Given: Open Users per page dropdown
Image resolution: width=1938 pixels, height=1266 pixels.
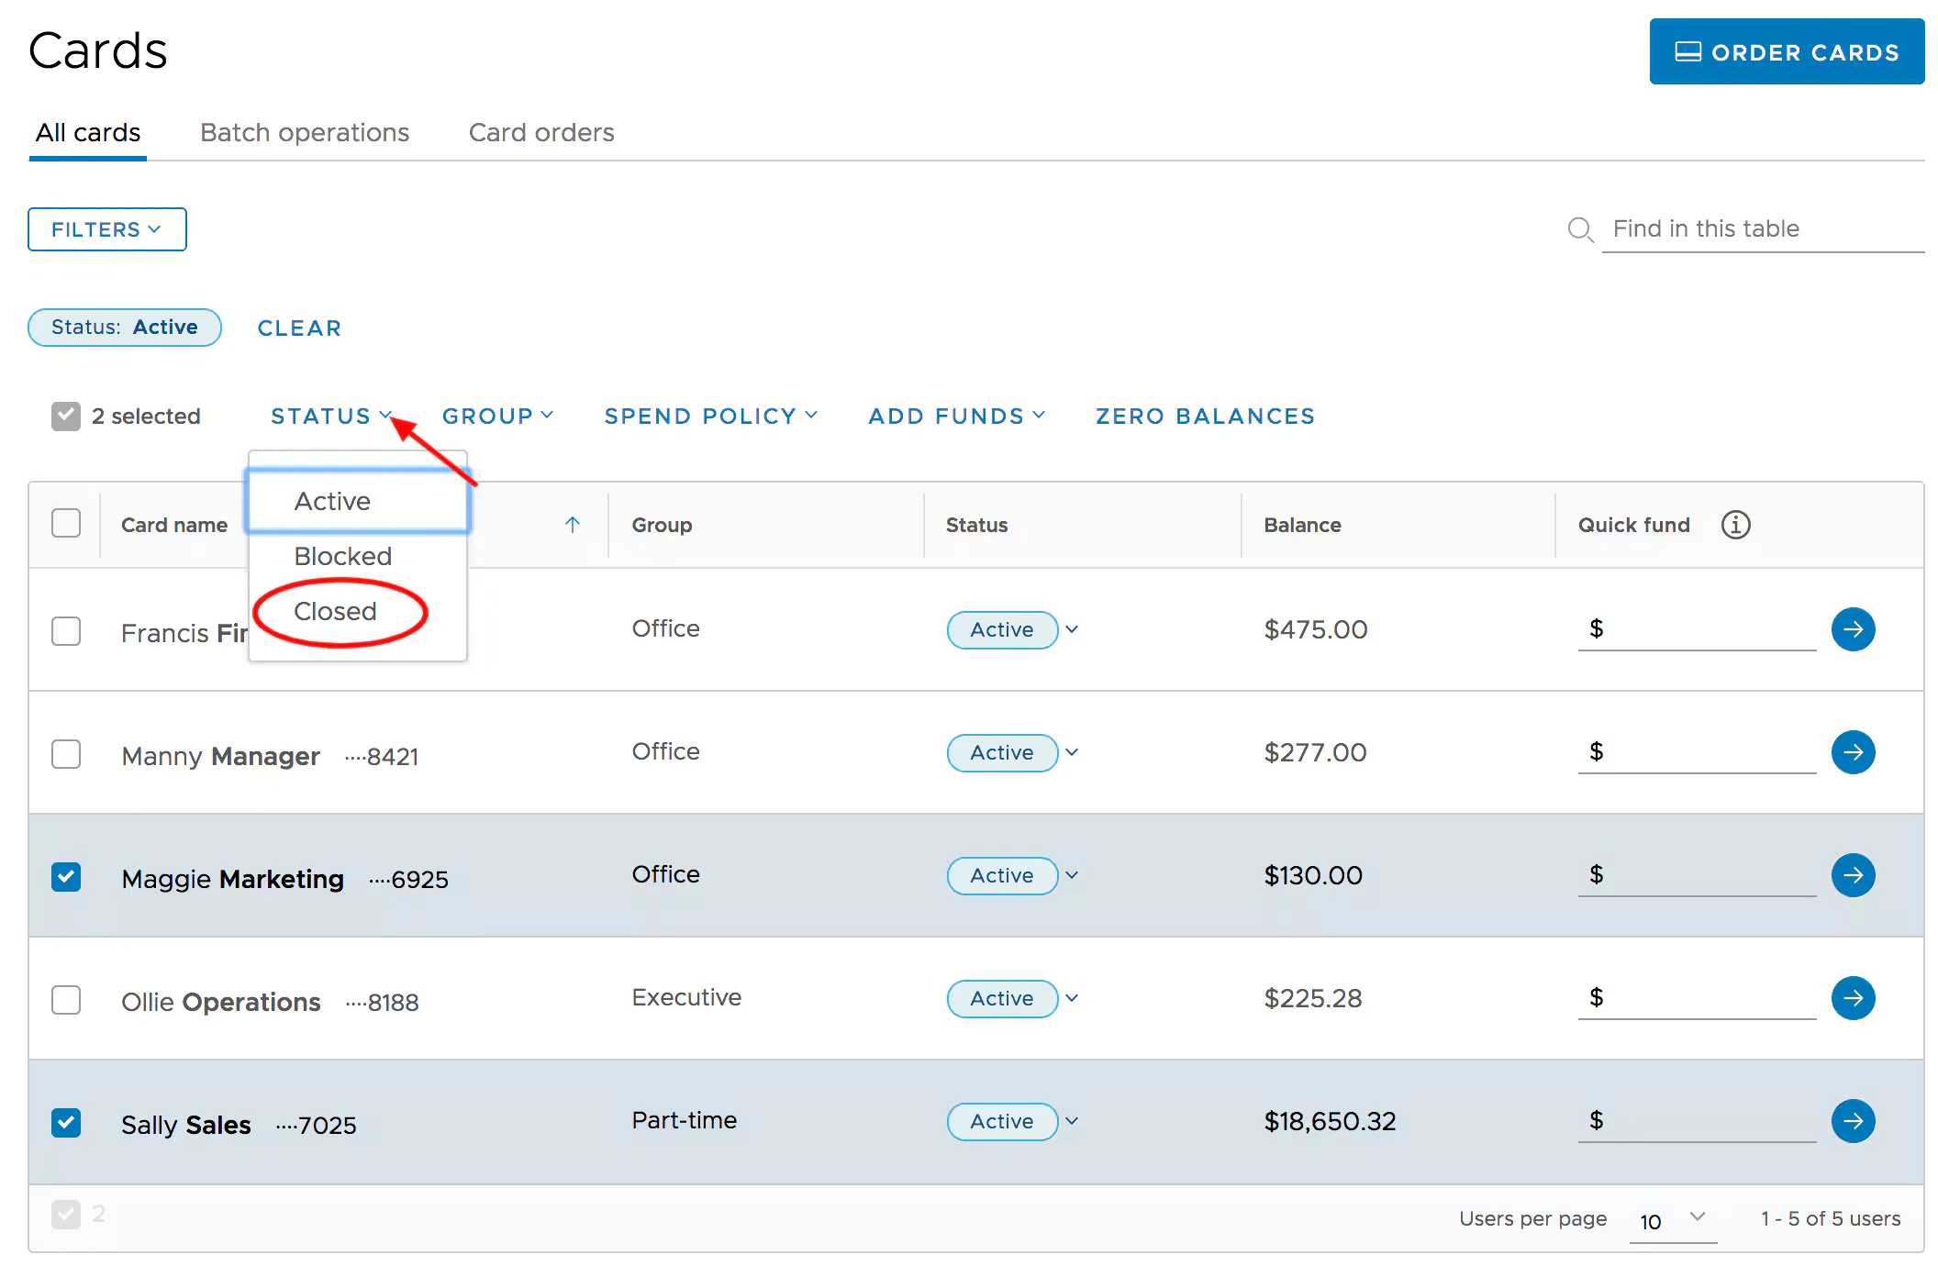Looking at the screenshot, I should point(1672,1220).
